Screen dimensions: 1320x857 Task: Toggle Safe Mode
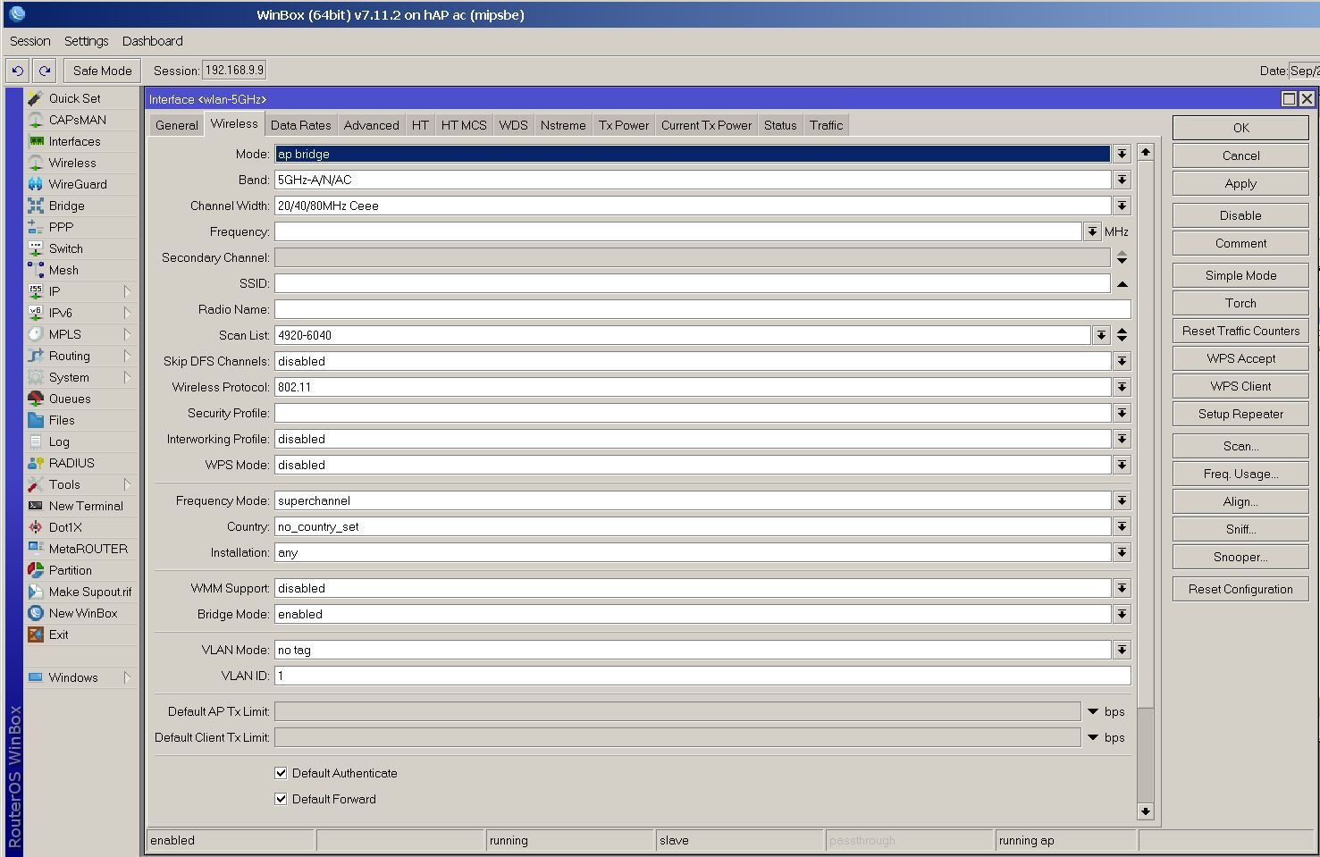(102, 71)
